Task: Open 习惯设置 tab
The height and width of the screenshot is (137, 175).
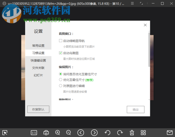Action: [38, 53]
